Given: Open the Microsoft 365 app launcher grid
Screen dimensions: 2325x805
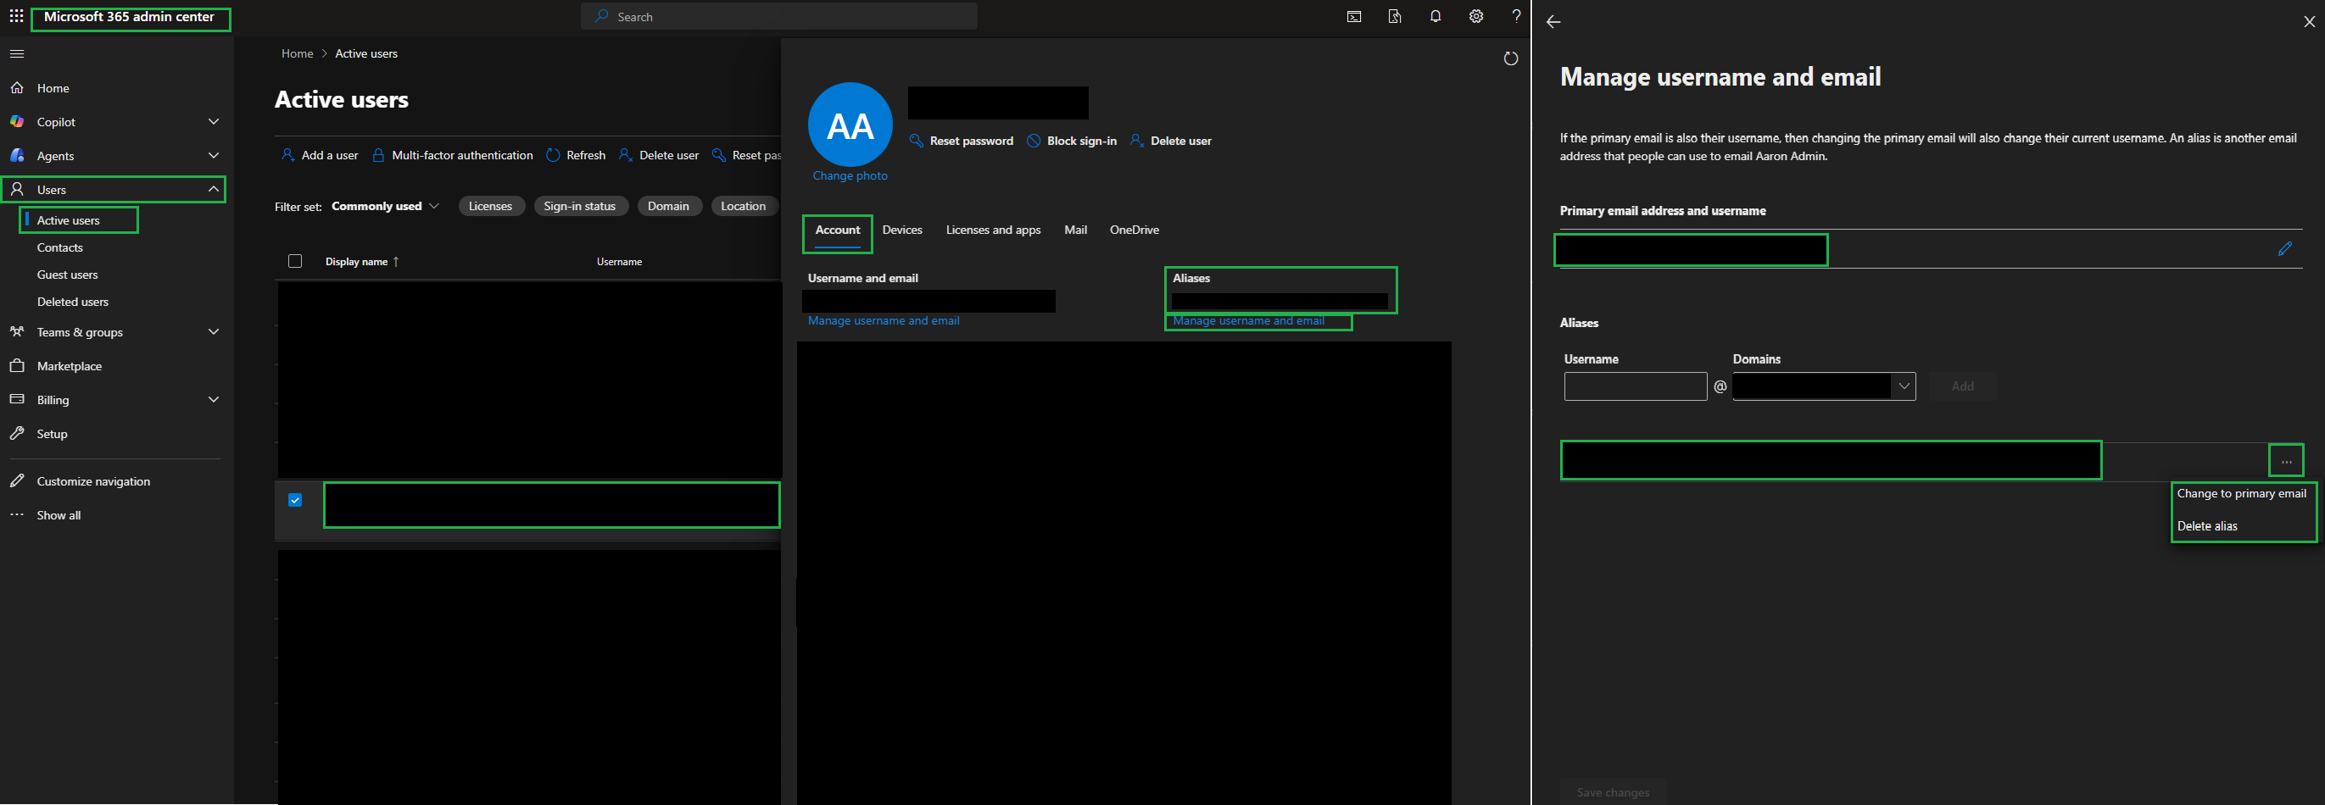Looking at the screenshot, I should click(x=15, y=16).
